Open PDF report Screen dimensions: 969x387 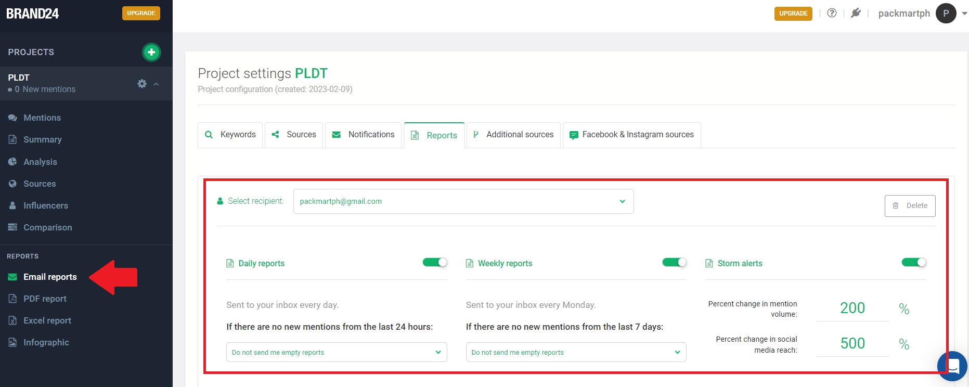point(45,299)
